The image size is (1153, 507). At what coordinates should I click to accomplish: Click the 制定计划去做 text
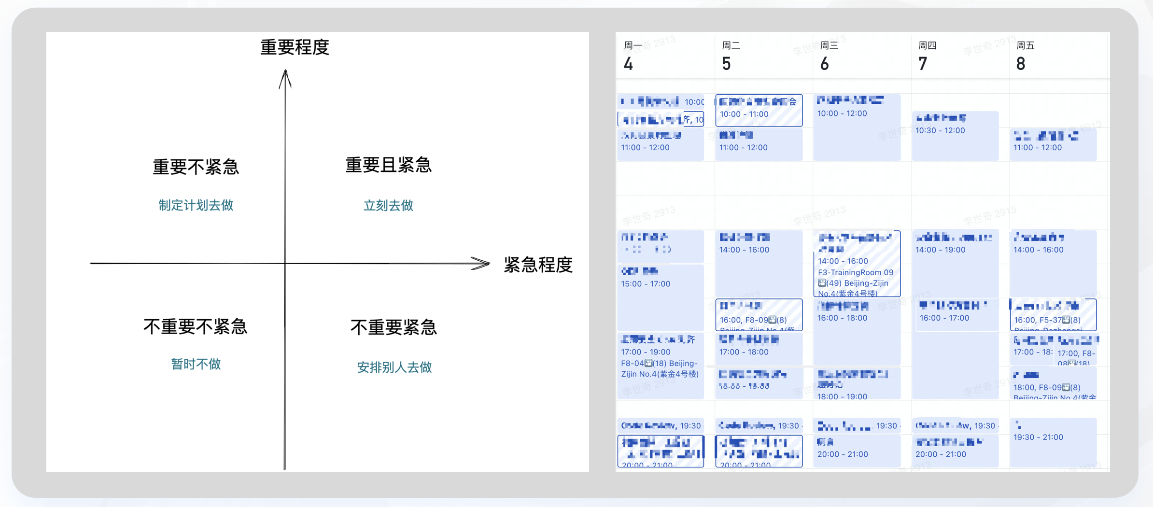click(196, 206)
